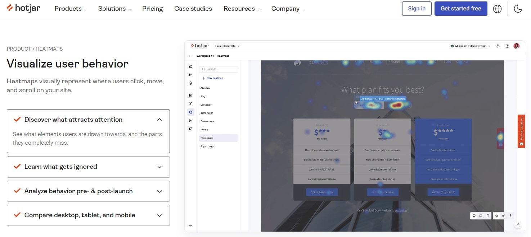
Task: Open the Hotjar Demo Site selector
Action: [x=227, y=46]
